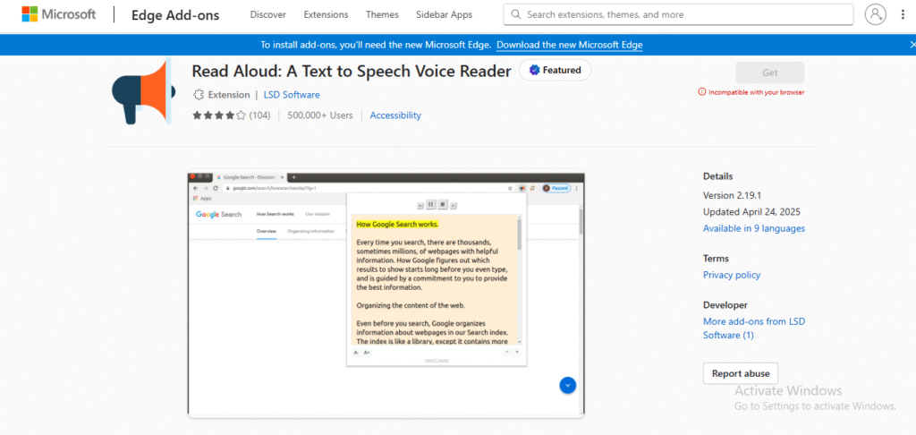Click the star rating (104)
Viewport: 916px width, 435px height.
coord(232,115)
